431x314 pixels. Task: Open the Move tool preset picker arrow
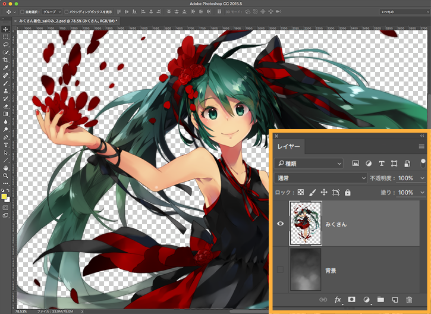click(x=15, y=12)
